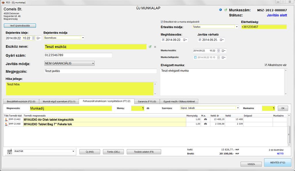Open the Garancia (F11) tab
The height and width of the screenshot is (171, 295).
tap(147, 101)
